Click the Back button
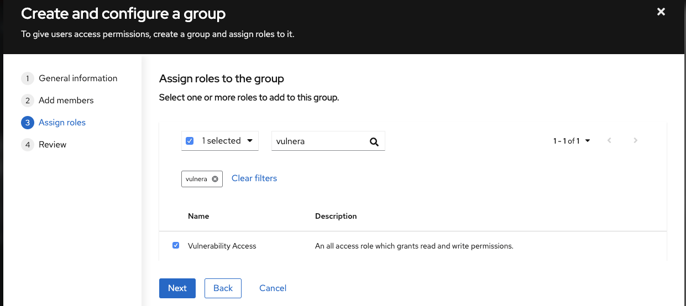This screenshot has width=686, height=306. point(223,288)
